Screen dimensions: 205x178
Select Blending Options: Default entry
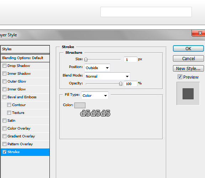[x=25, y=58]
